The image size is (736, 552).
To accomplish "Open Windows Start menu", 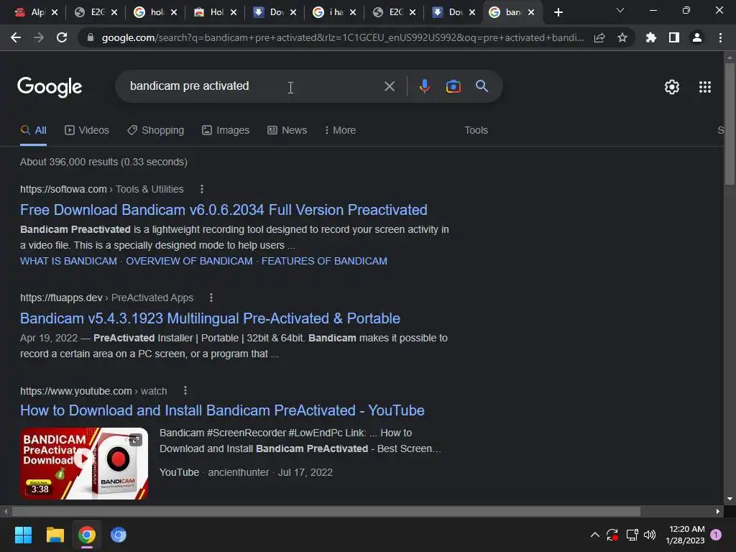I will pyautogui.click(x=23, y=535).
